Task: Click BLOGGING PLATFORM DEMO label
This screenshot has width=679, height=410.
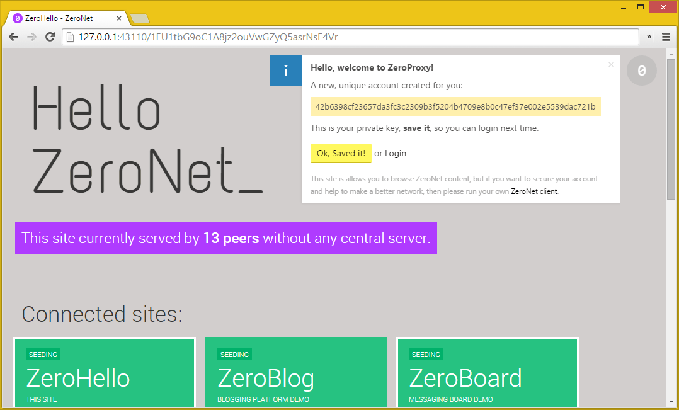Action: coord(263,399)
